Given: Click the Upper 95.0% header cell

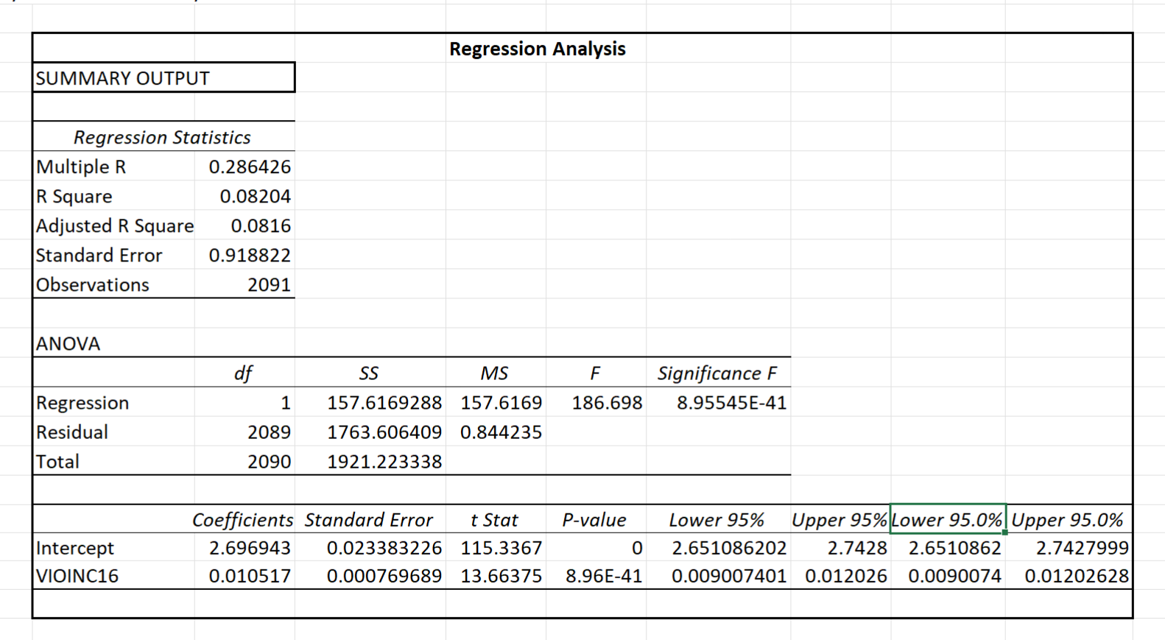Looking at the screenshot, I should (x=1068, y=520).
